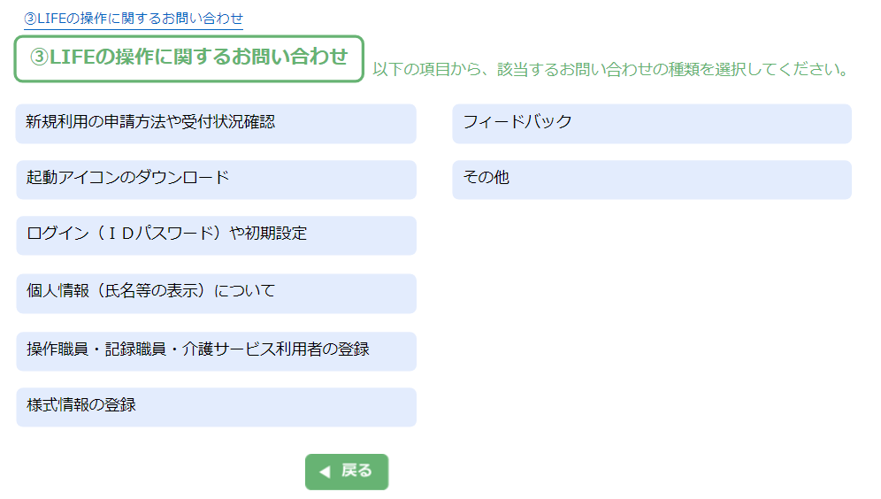The image size is (881, 499).
Task: Open 個人情報（氏名等の表示）について
Action: point(216,292)
